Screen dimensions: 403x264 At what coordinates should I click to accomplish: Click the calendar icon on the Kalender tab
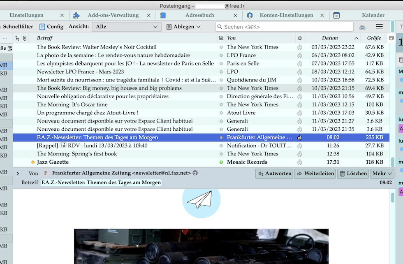(x=336, y=16)
